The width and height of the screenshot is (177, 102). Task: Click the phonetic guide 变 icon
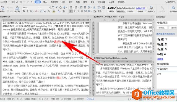pos(64,7)
